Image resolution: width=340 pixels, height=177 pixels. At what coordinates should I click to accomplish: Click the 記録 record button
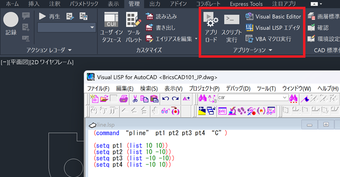11,24
